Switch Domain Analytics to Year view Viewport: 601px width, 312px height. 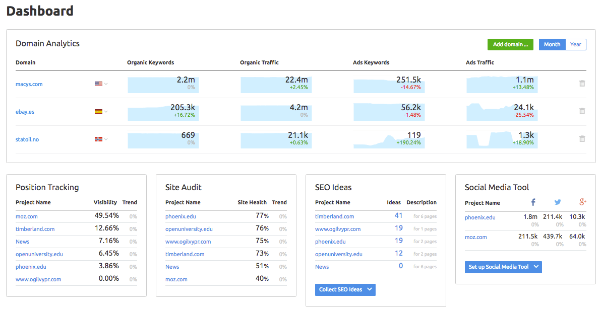pyautogui.click(x=576, y=44)
